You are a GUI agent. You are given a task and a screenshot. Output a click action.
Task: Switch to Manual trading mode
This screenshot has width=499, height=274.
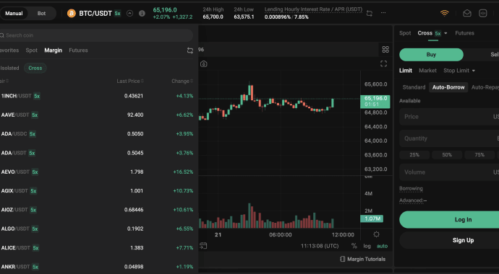click(x=14, y=13)
